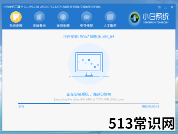The width and height of the screenshot is (178, 134).
Task: Click the 用时 elapsed time readout
Action: [x=150, y=106]
